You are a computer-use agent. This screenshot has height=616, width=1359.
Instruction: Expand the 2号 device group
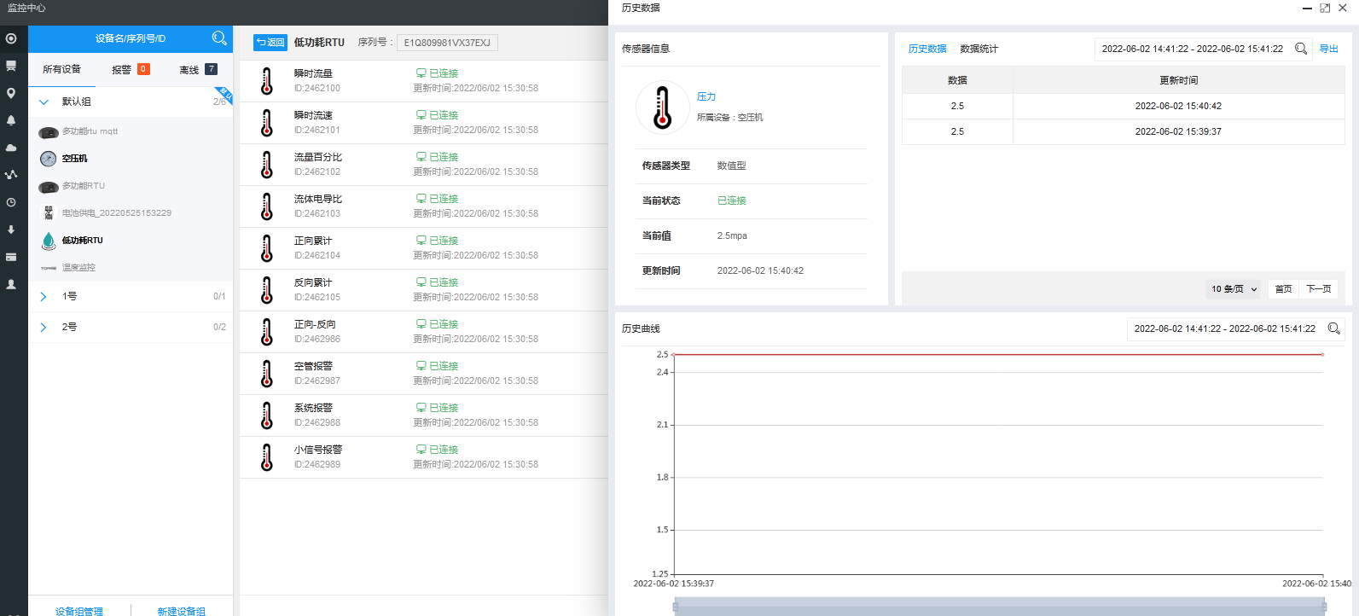click(x=44, y=327)
